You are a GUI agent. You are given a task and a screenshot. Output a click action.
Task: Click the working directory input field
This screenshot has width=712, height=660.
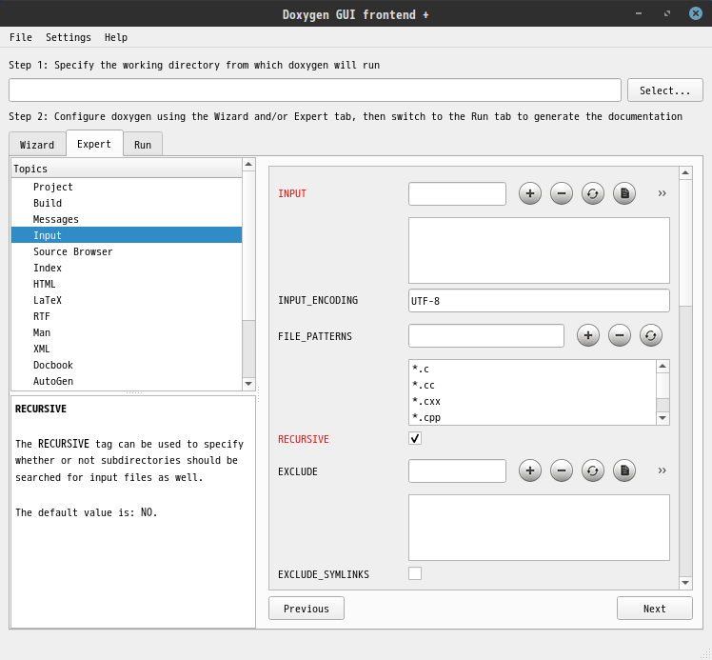315,90
